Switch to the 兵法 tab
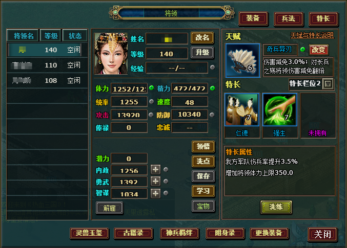The width and height of the screenshot is (347, 248). pos(289,18)
